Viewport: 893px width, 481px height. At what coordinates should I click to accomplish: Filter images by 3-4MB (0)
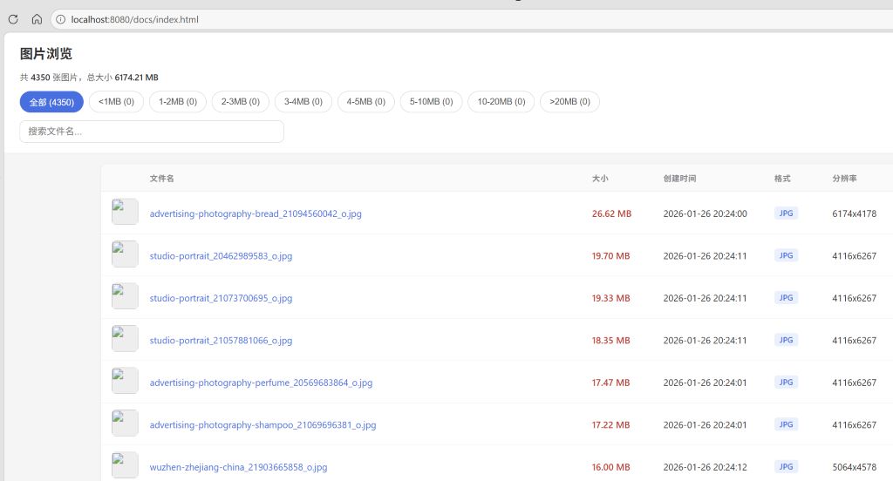click(303, 102)
